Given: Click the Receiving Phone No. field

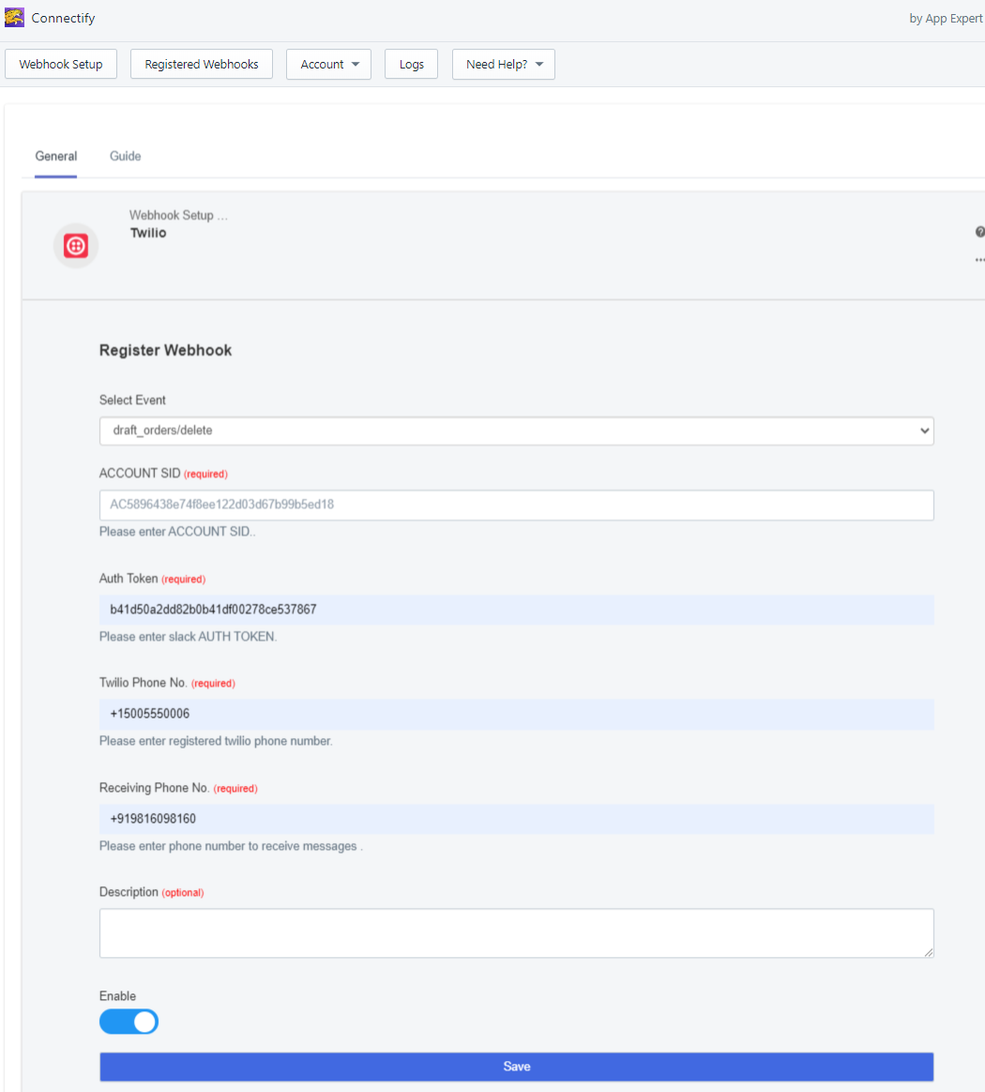Looking at the screenshot, I should point(516,819).
